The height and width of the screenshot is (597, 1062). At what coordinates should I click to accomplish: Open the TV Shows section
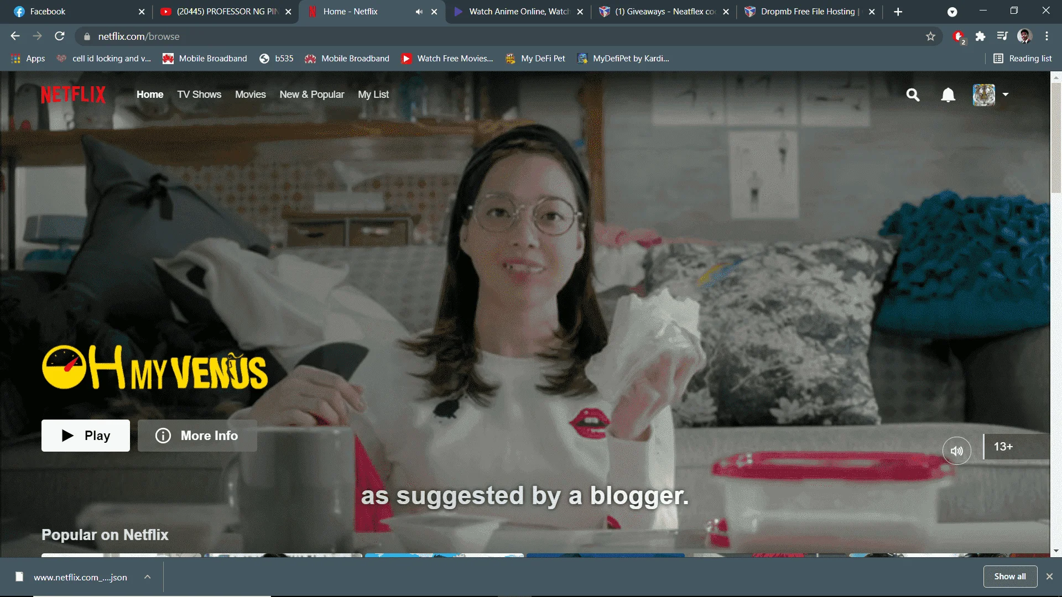[x=199, y=95]
